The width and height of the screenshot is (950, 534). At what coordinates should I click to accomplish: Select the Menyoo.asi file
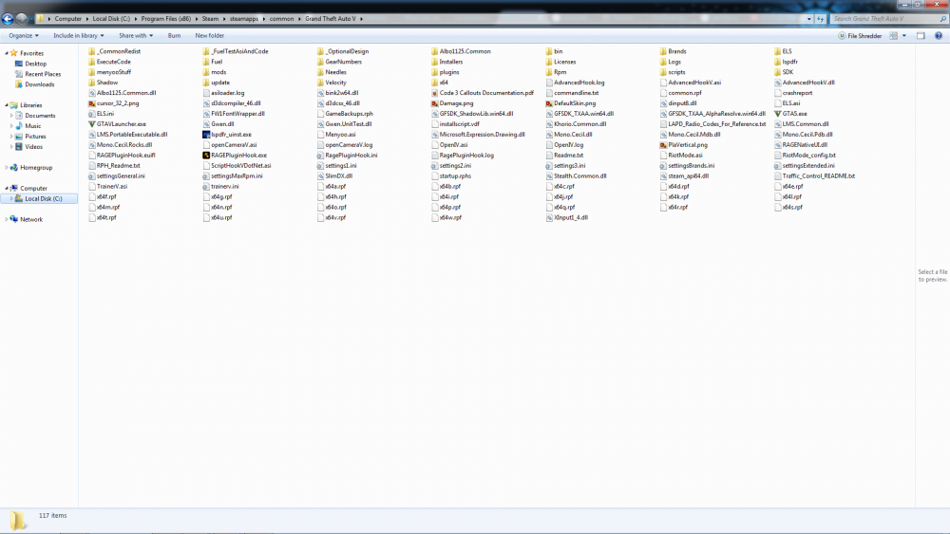point(336,135)
